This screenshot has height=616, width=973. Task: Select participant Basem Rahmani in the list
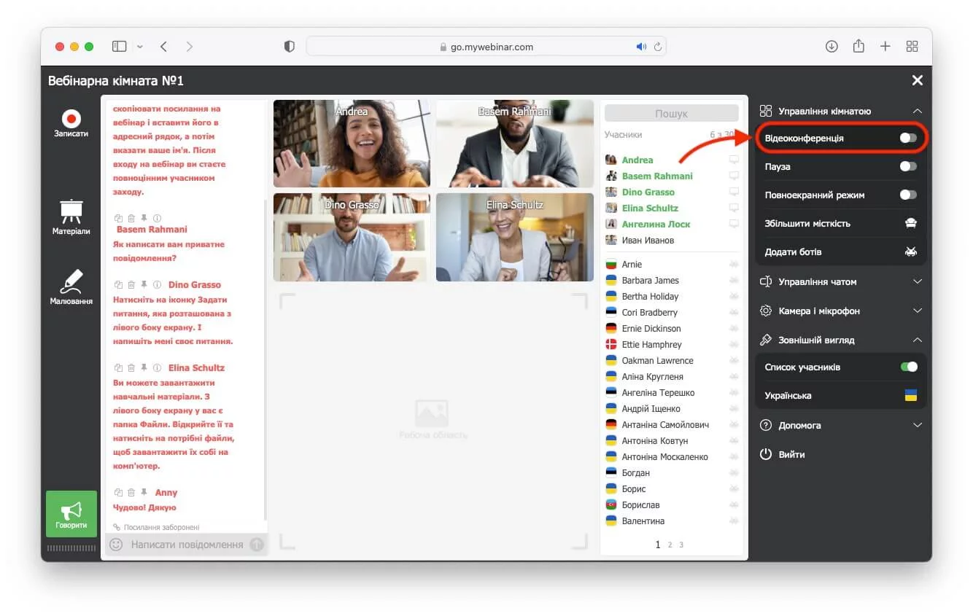[656, 176]
